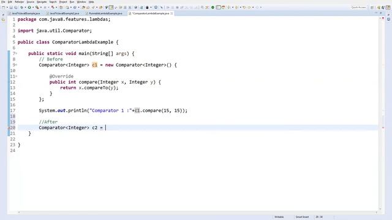Open the Window menu
Viewport: 392px width, 220px height.
point(81,2)
